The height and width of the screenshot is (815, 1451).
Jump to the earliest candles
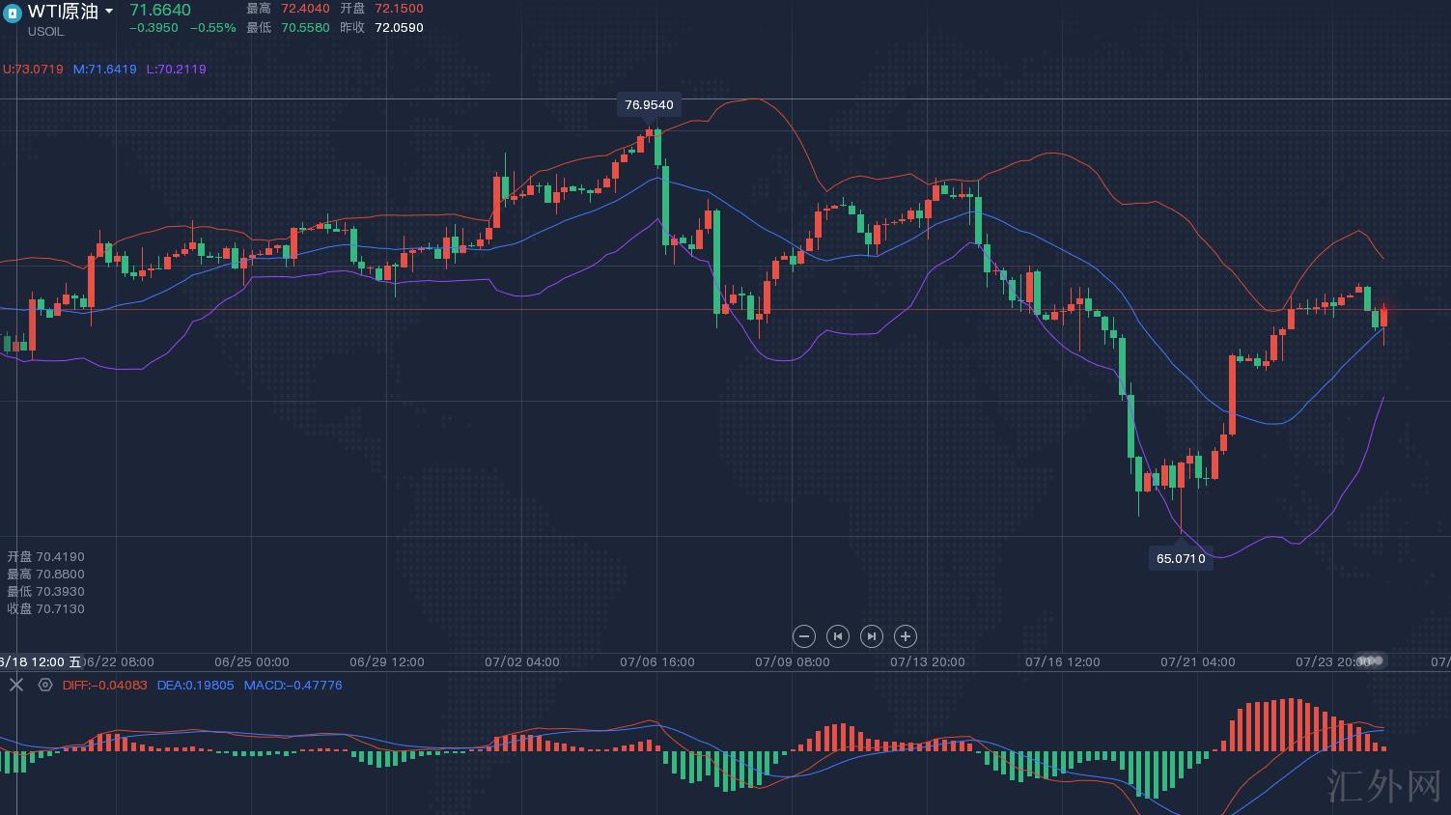837,636
